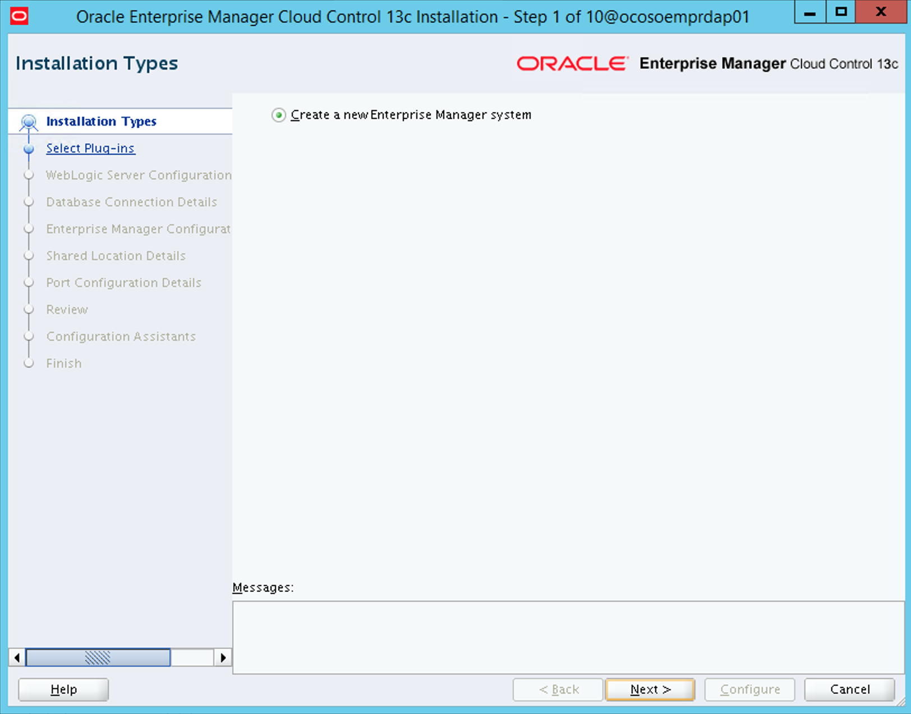Screen dimensions: 911x714
Task: Click the Messages label
Action: (x=263, y=587)
